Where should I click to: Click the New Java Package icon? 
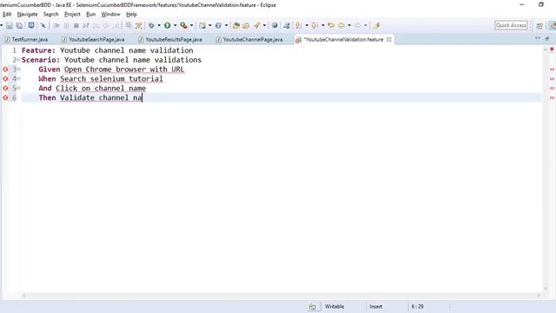[202, 25]
